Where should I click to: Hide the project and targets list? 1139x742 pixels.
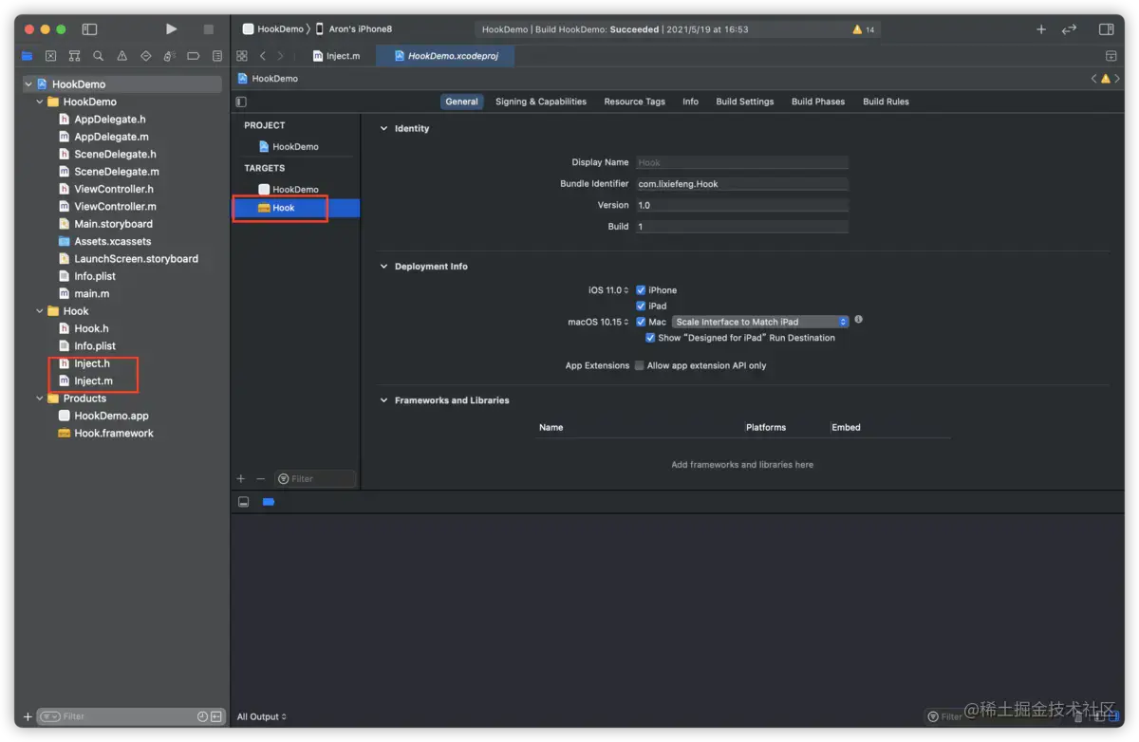[241, 102]
